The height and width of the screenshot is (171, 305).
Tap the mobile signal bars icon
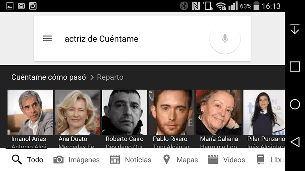tap(233, 6)
